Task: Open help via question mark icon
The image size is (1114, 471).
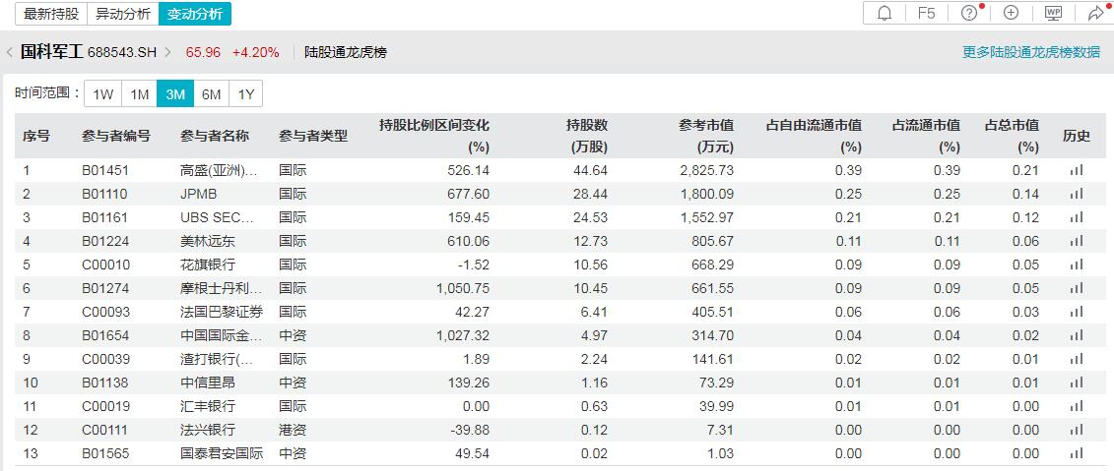Action: click(969, 13)
